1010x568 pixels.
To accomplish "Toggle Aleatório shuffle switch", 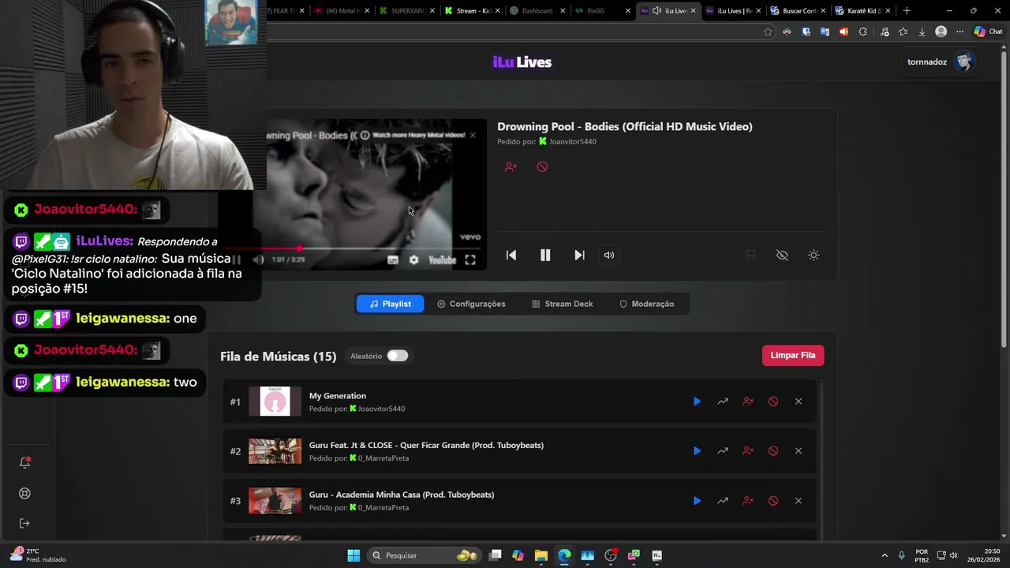I will coord(398,356).
